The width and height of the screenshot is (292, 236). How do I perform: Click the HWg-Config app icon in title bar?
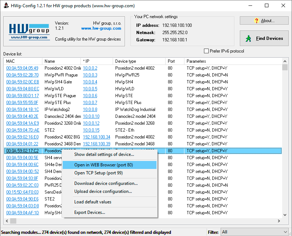coord(6,5)
